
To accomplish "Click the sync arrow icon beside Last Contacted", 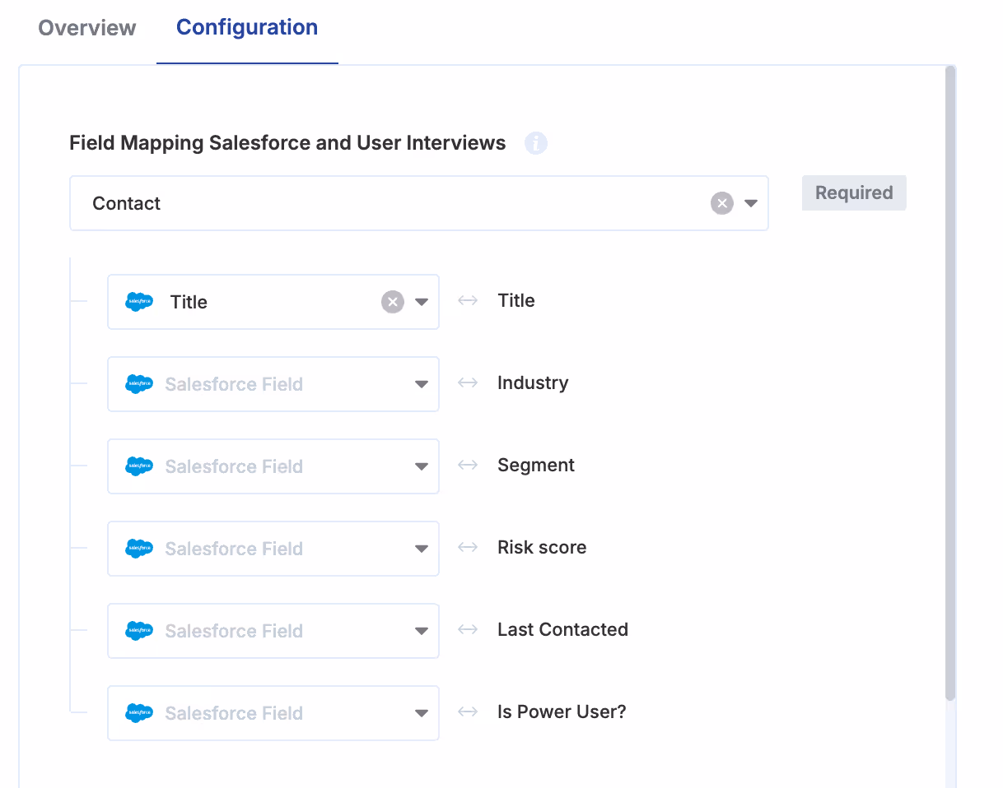I will (x=468, y=630).
